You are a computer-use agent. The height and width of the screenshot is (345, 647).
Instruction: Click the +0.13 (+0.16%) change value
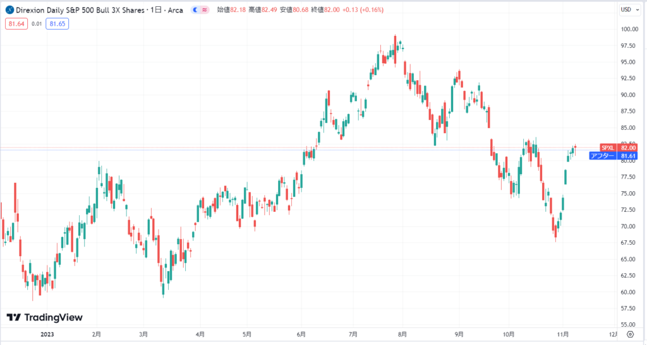363,10
